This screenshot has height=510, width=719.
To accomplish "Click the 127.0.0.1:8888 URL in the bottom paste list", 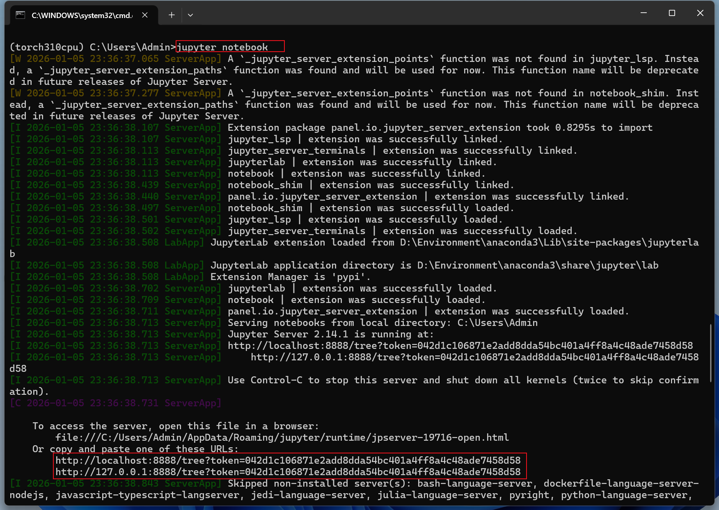I will click(x=288, y=472).
